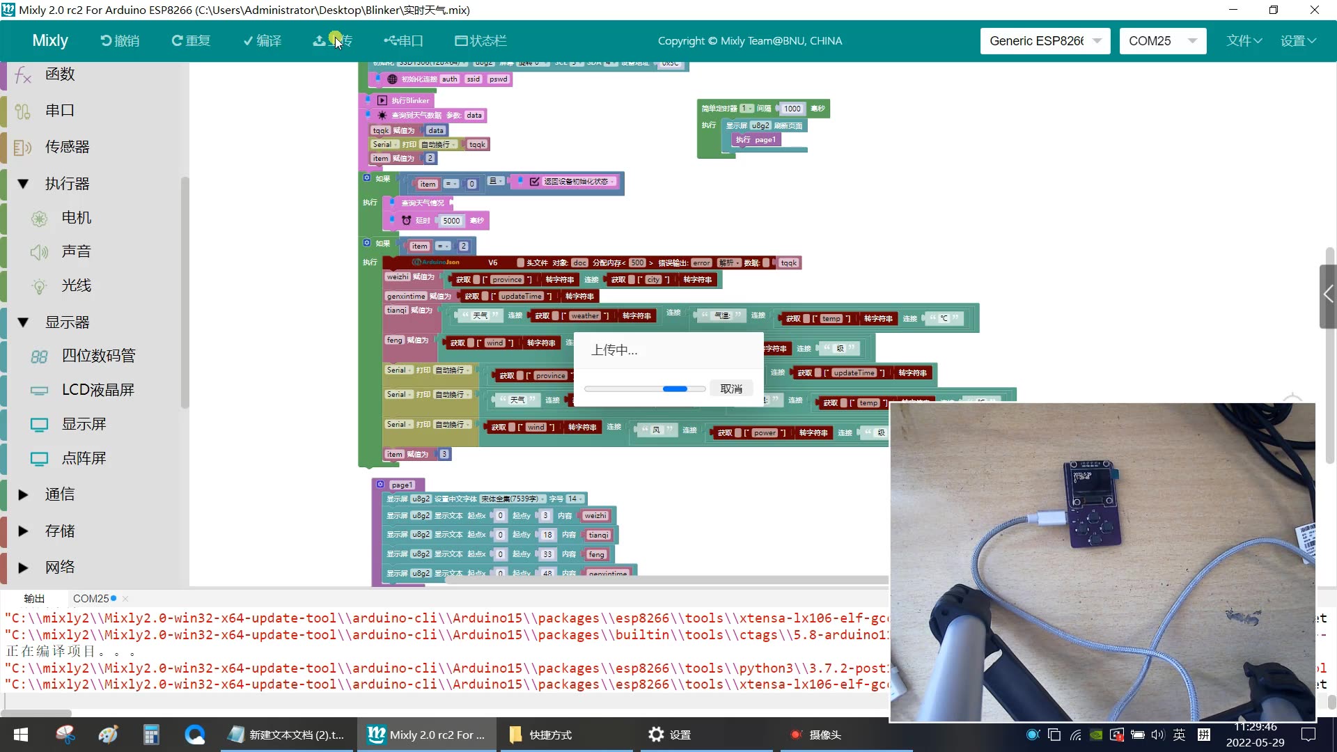The image size is (1337, 752).
Task: Open the Generic ESP8266 board dropdown
Action: [1045, 41]
